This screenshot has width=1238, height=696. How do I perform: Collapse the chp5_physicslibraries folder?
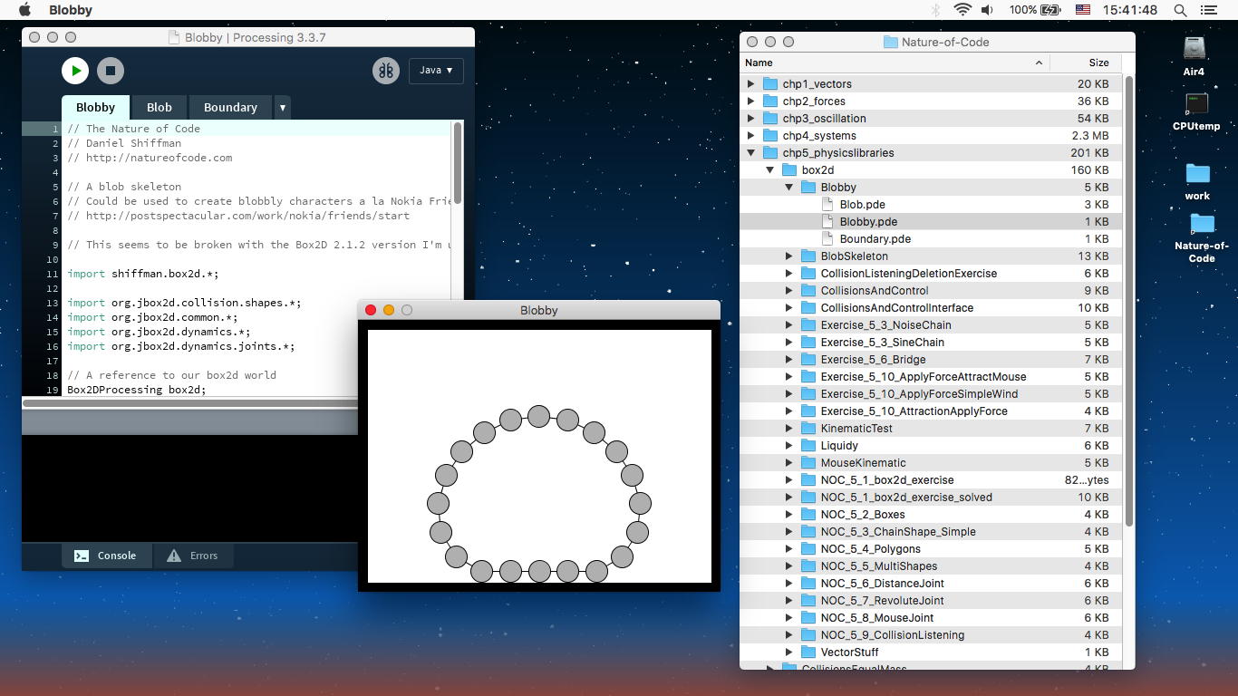[750, 152]
